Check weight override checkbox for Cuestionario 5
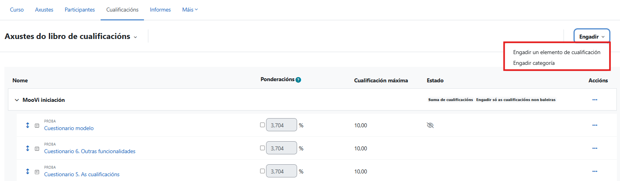Screen dimensions: 620x181 pyautogui.click(x=262, y=171)
